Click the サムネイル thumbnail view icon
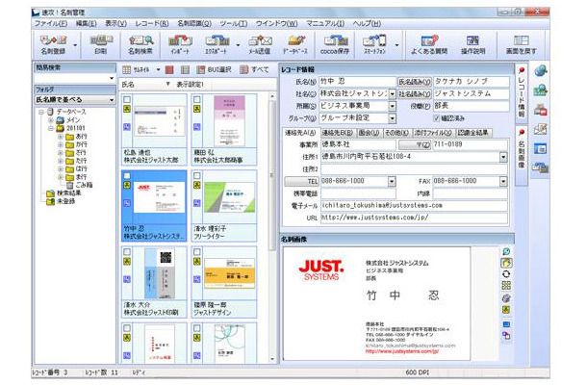The height and width of the screenshot is (385, 587). tap(127, 69)
